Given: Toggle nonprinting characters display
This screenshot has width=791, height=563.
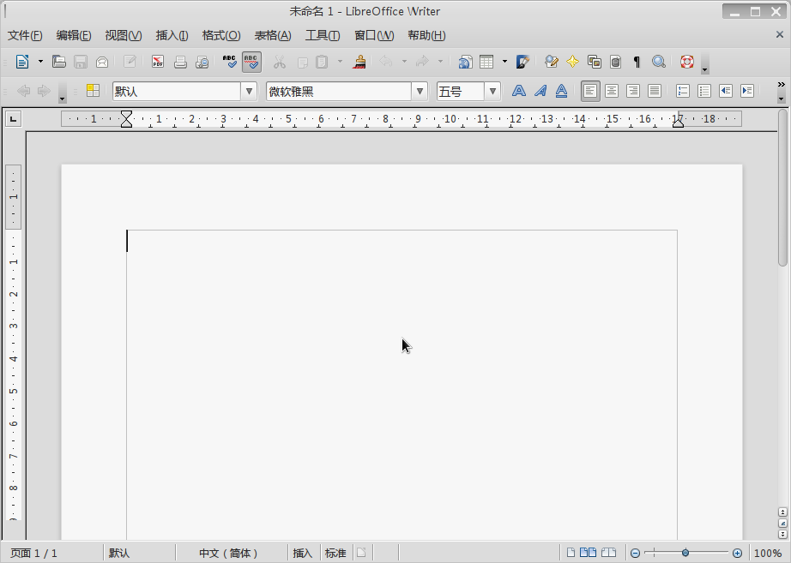Looking at the screenshot, I should coord(637,62).
